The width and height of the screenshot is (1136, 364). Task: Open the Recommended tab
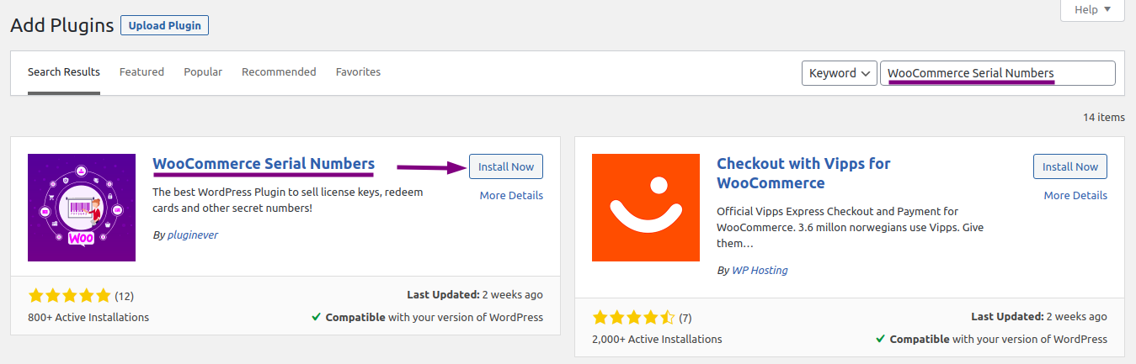tap(279, 72)
